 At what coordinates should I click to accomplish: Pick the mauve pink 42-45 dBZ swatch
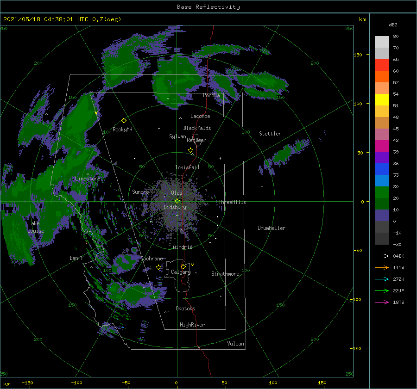pos(382,135)
